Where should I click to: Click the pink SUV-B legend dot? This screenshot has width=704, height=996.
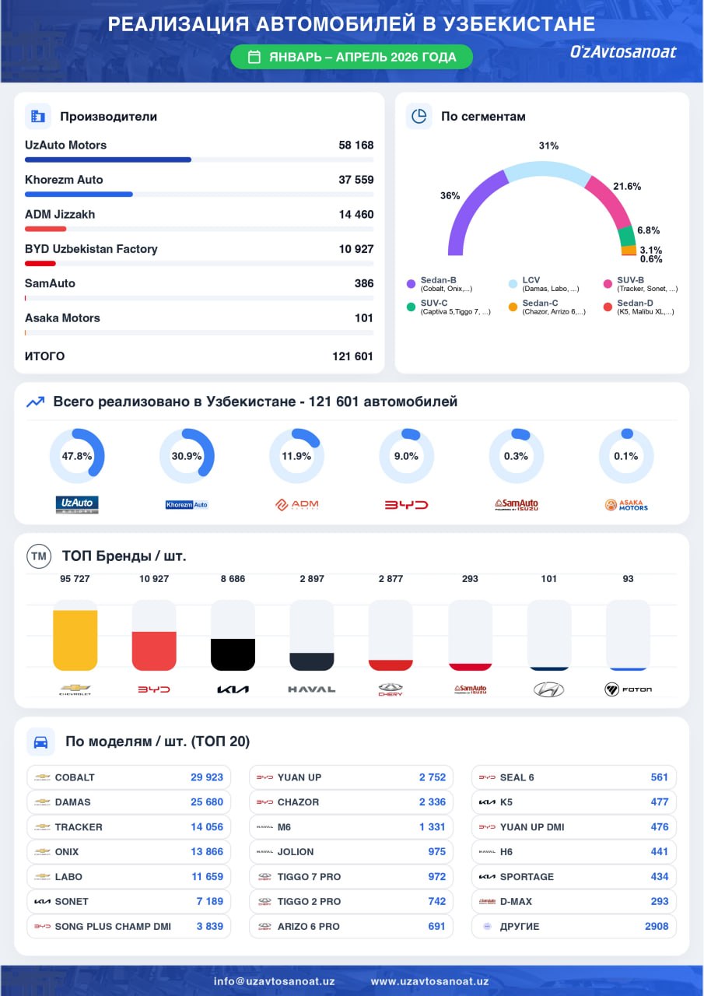(x=608, y=284)
